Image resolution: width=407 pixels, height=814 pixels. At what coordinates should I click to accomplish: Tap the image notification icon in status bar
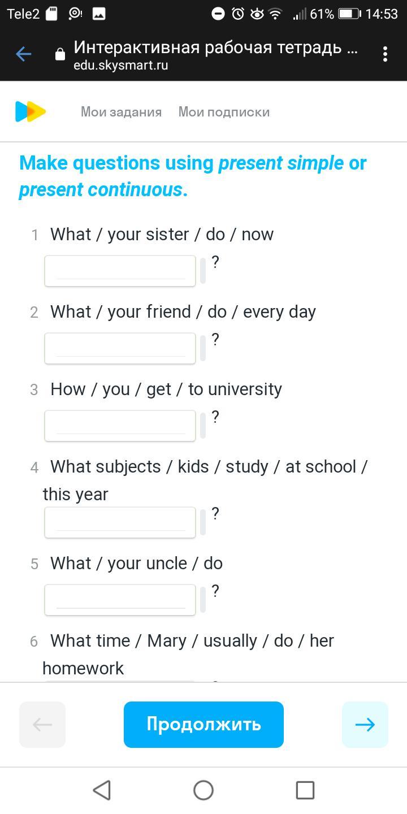click(x=99, y=14)
